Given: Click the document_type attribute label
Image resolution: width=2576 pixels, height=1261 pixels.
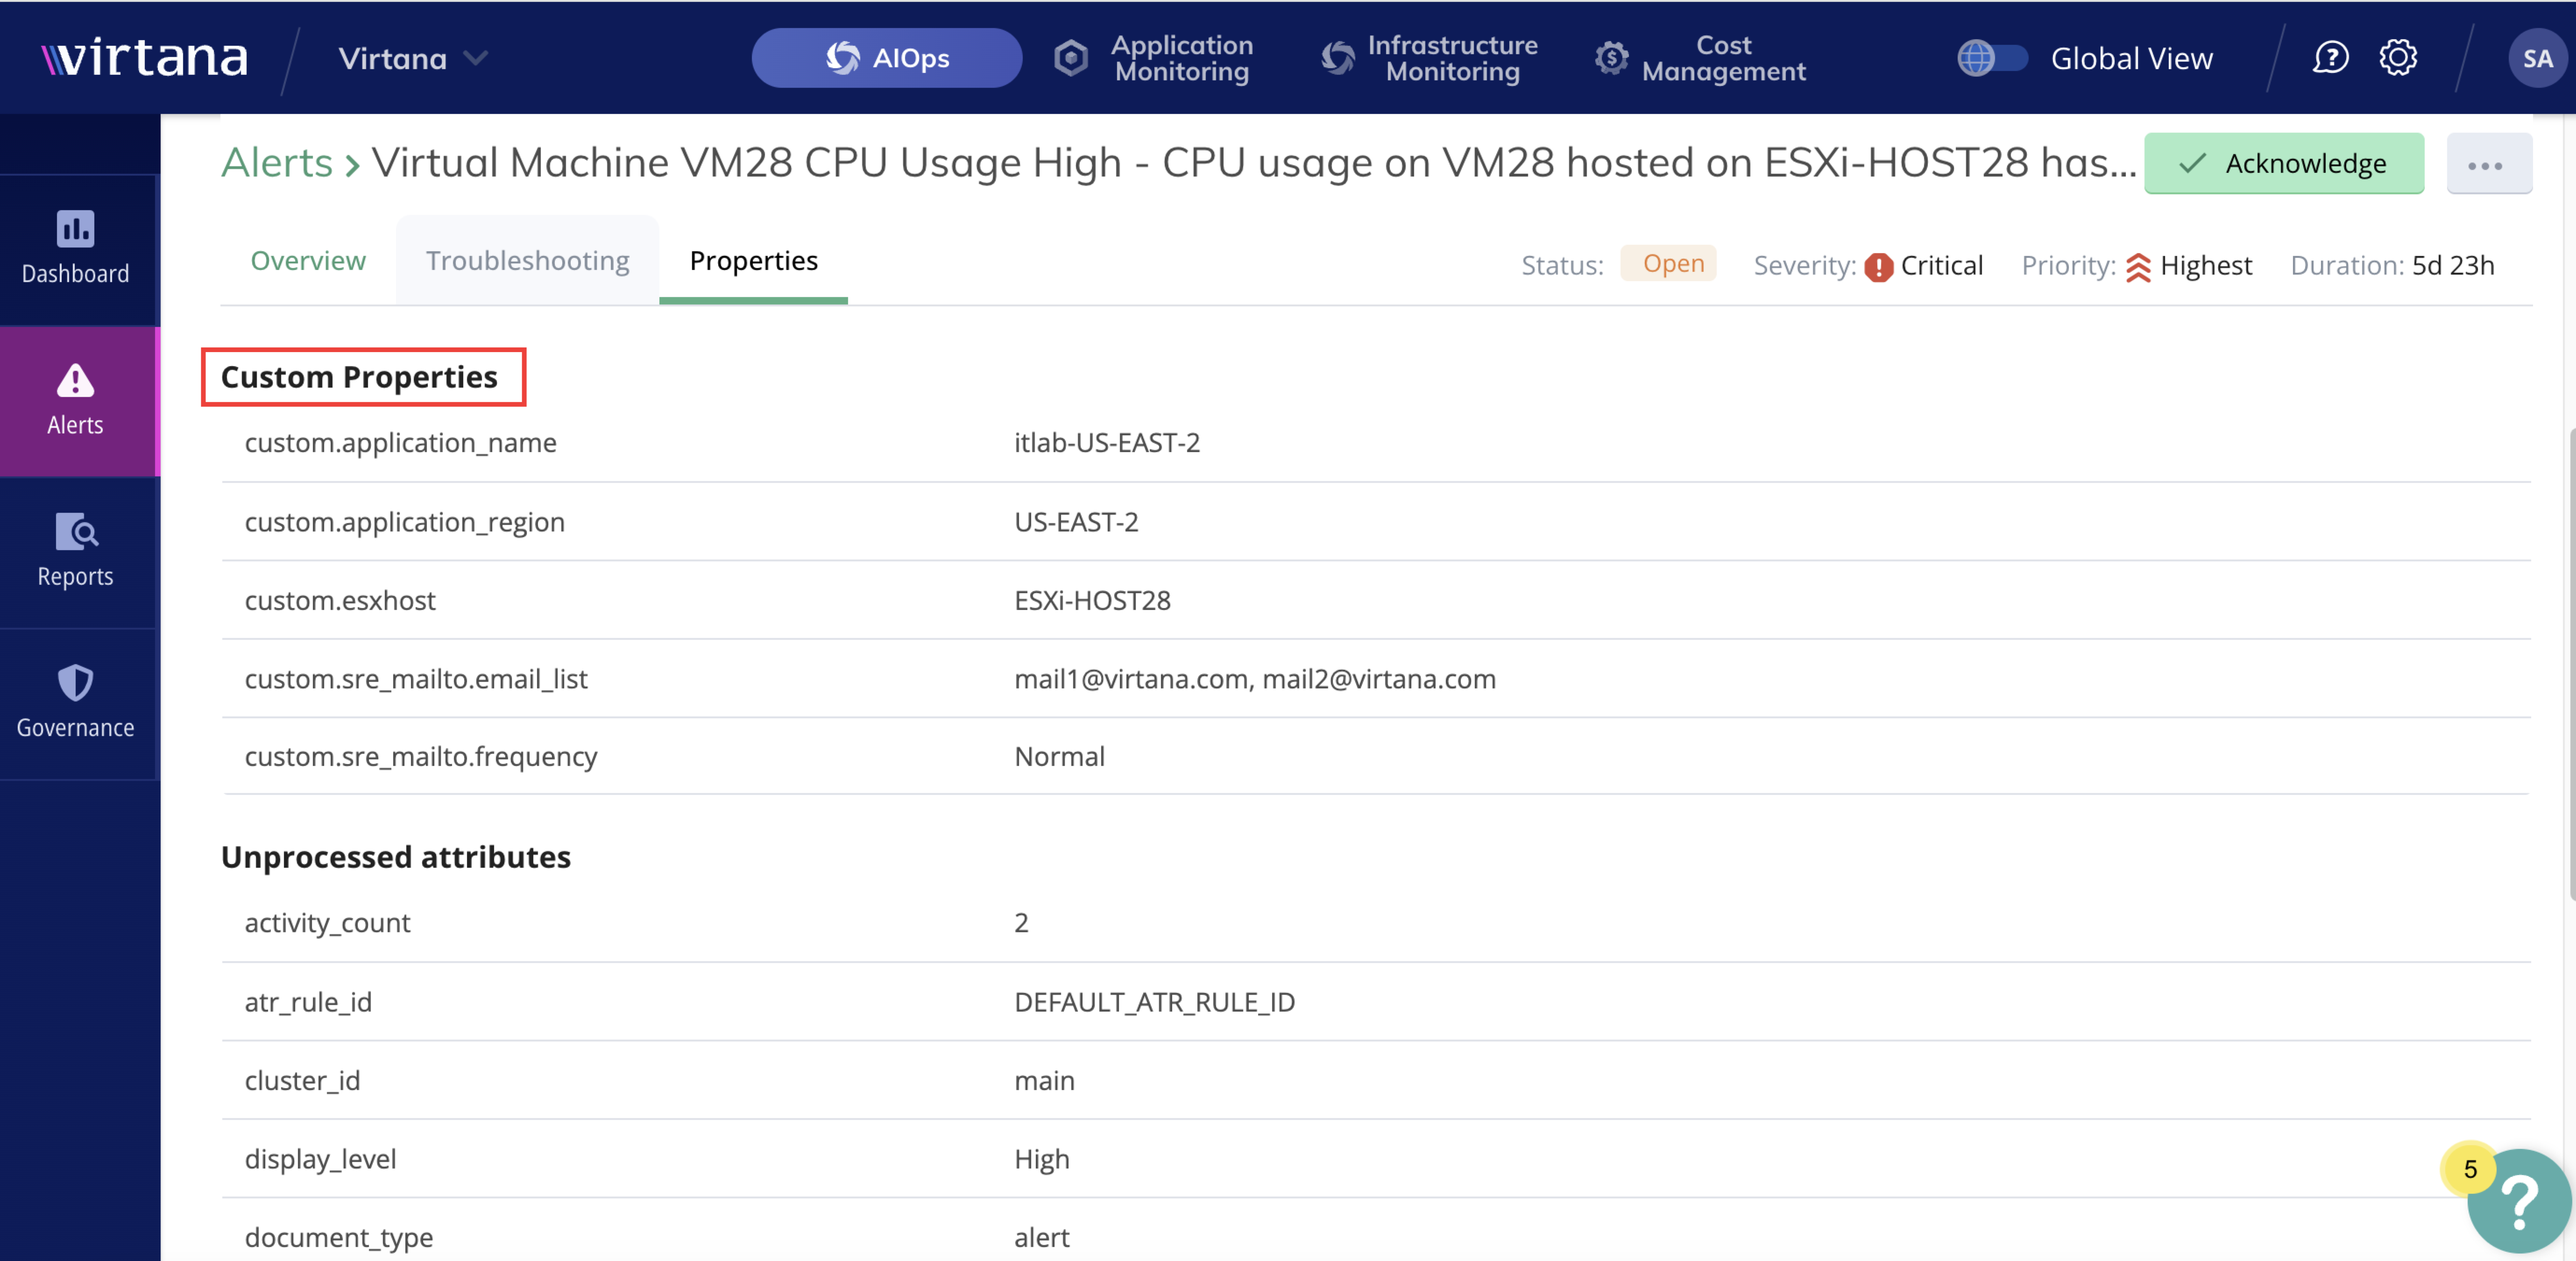Looking at the screenshot, I should tap(338, 1237).
